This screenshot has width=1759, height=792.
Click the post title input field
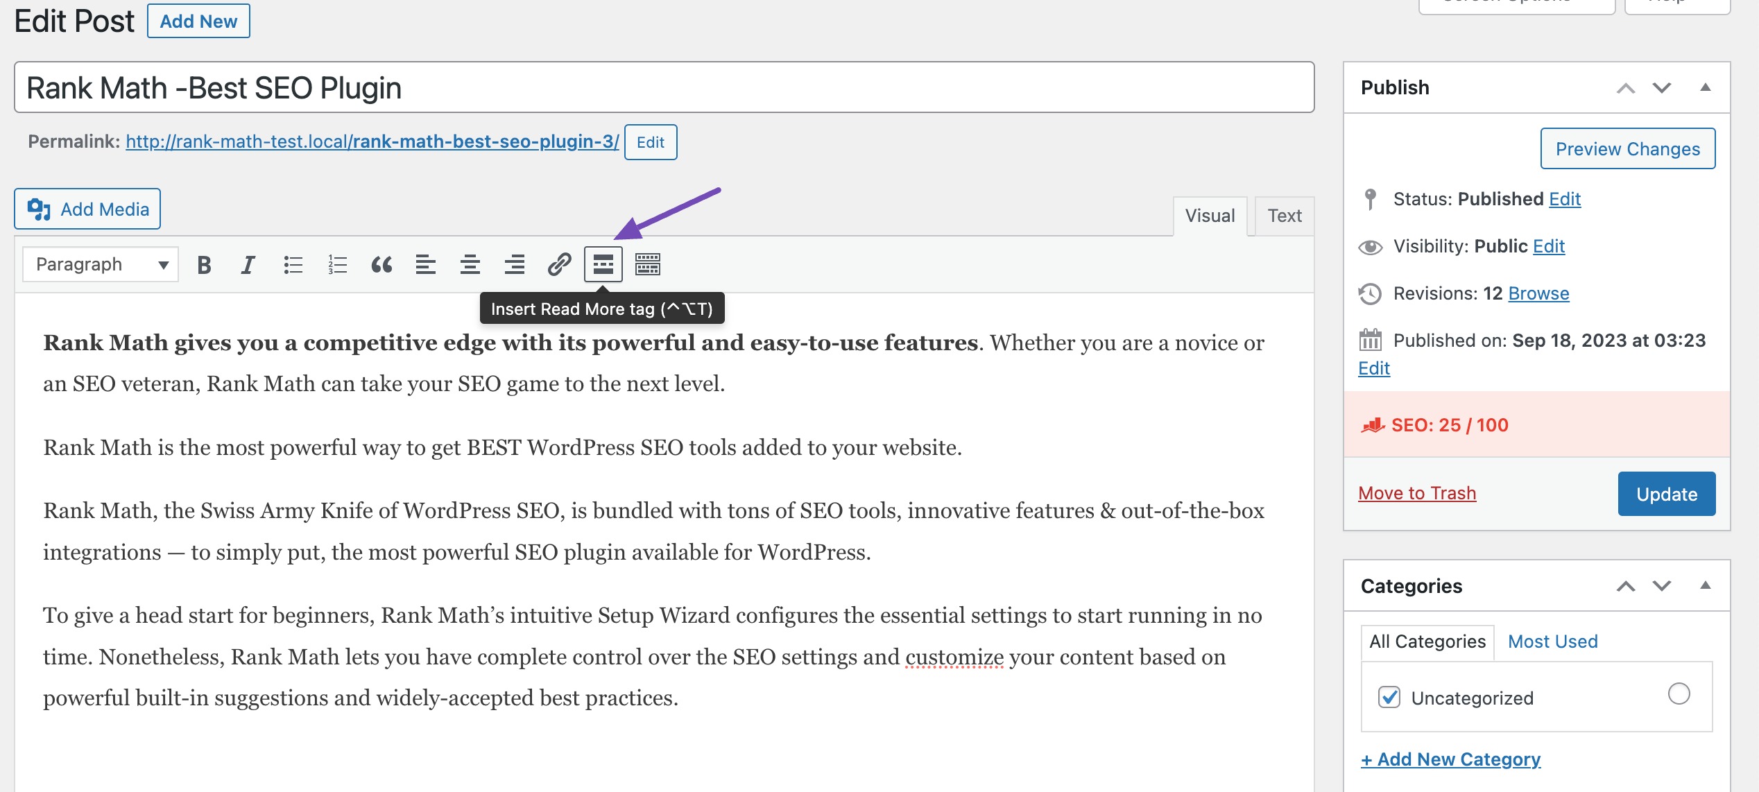(663, 87)
